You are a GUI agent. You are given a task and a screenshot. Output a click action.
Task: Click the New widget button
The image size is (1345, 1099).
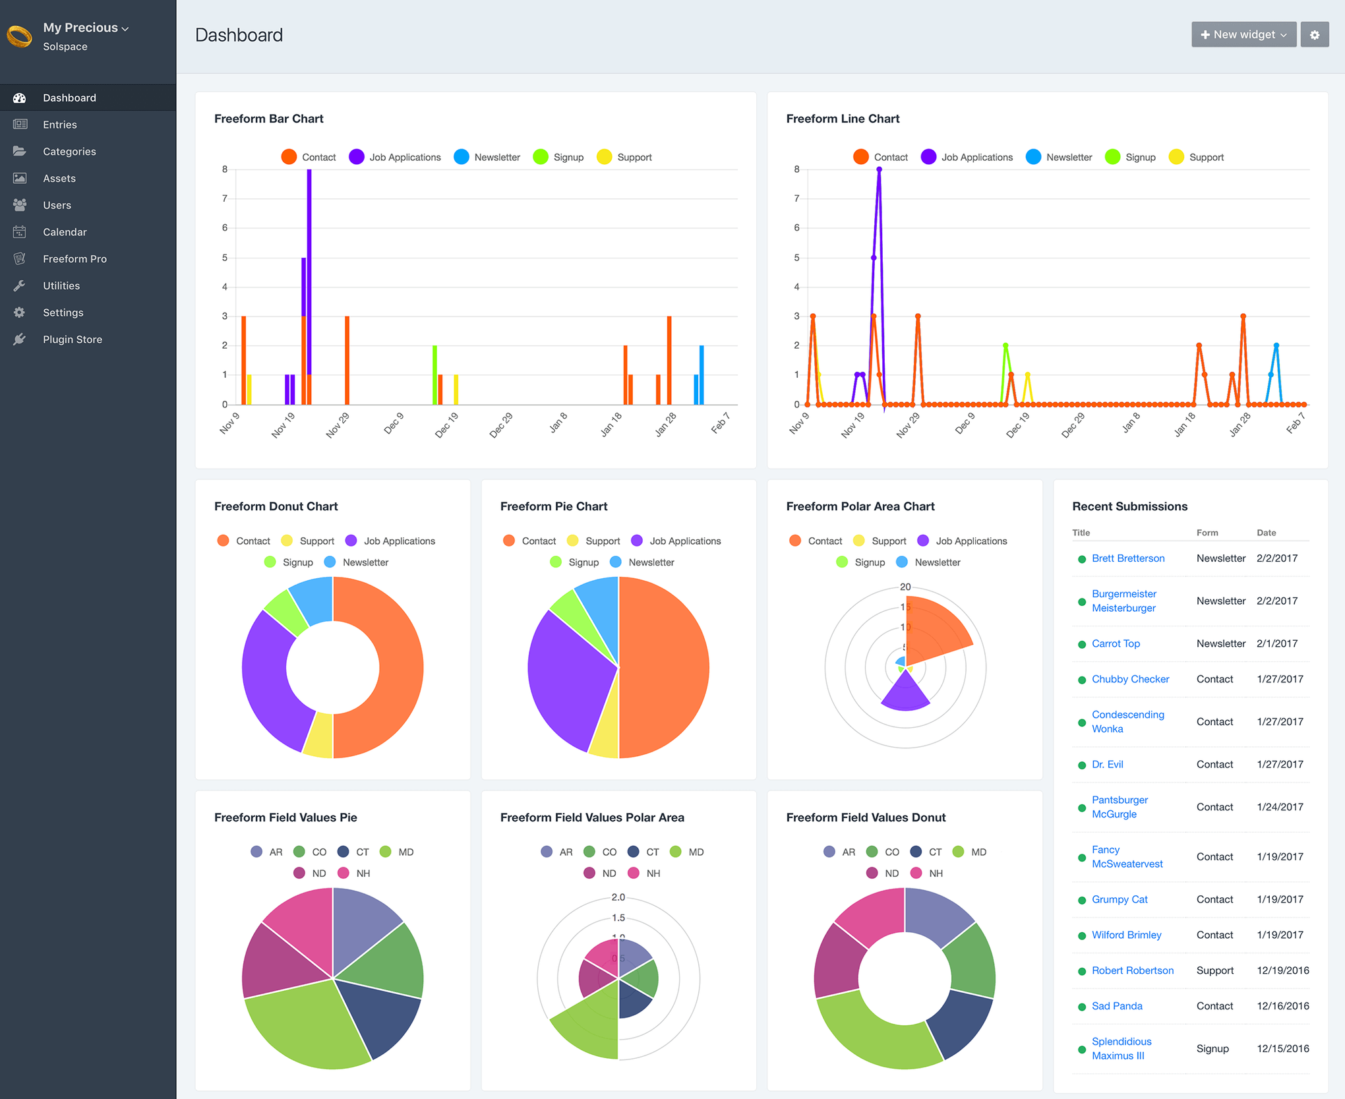(1243, 34)
